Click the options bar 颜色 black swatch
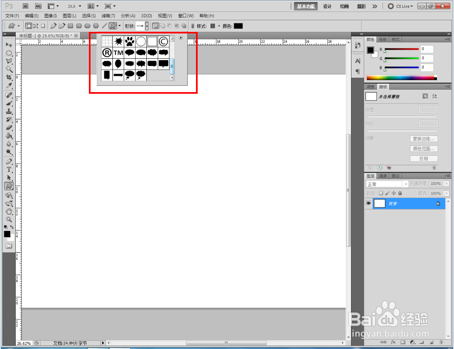 (x=238, y=26)
